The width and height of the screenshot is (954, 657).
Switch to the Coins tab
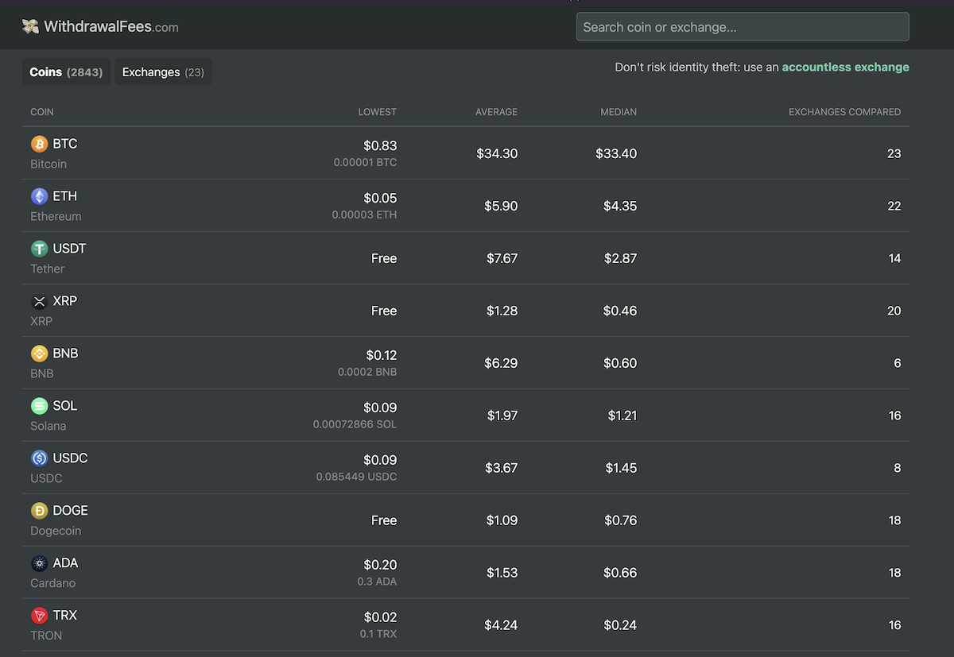[66, 71]
